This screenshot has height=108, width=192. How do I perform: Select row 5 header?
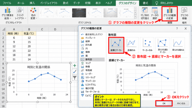3,51
